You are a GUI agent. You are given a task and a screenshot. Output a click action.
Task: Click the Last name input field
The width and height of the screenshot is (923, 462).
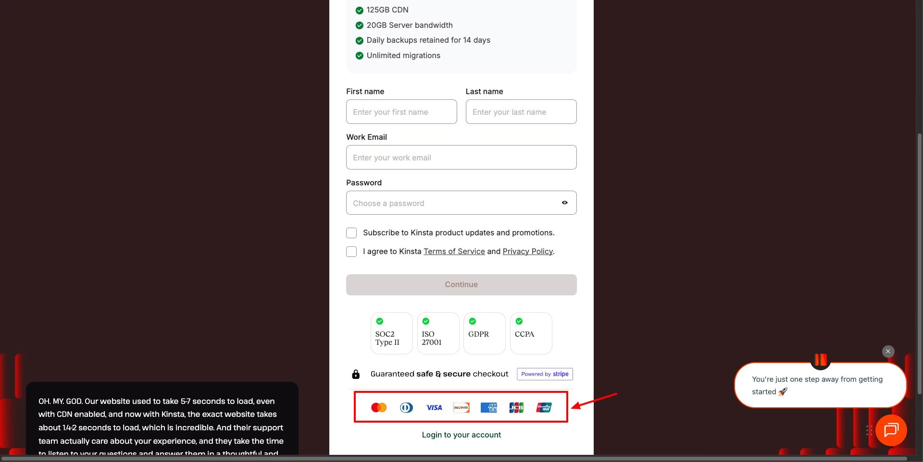521,112
